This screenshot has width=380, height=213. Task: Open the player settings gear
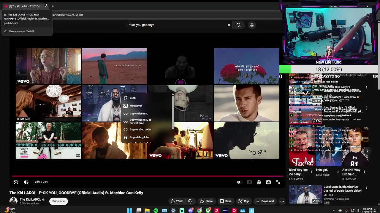click(x=259, y=182)
